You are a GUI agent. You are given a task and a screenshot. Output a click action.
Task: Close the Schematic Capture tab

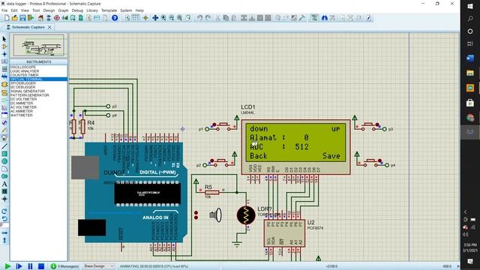(x=49, y=27)
